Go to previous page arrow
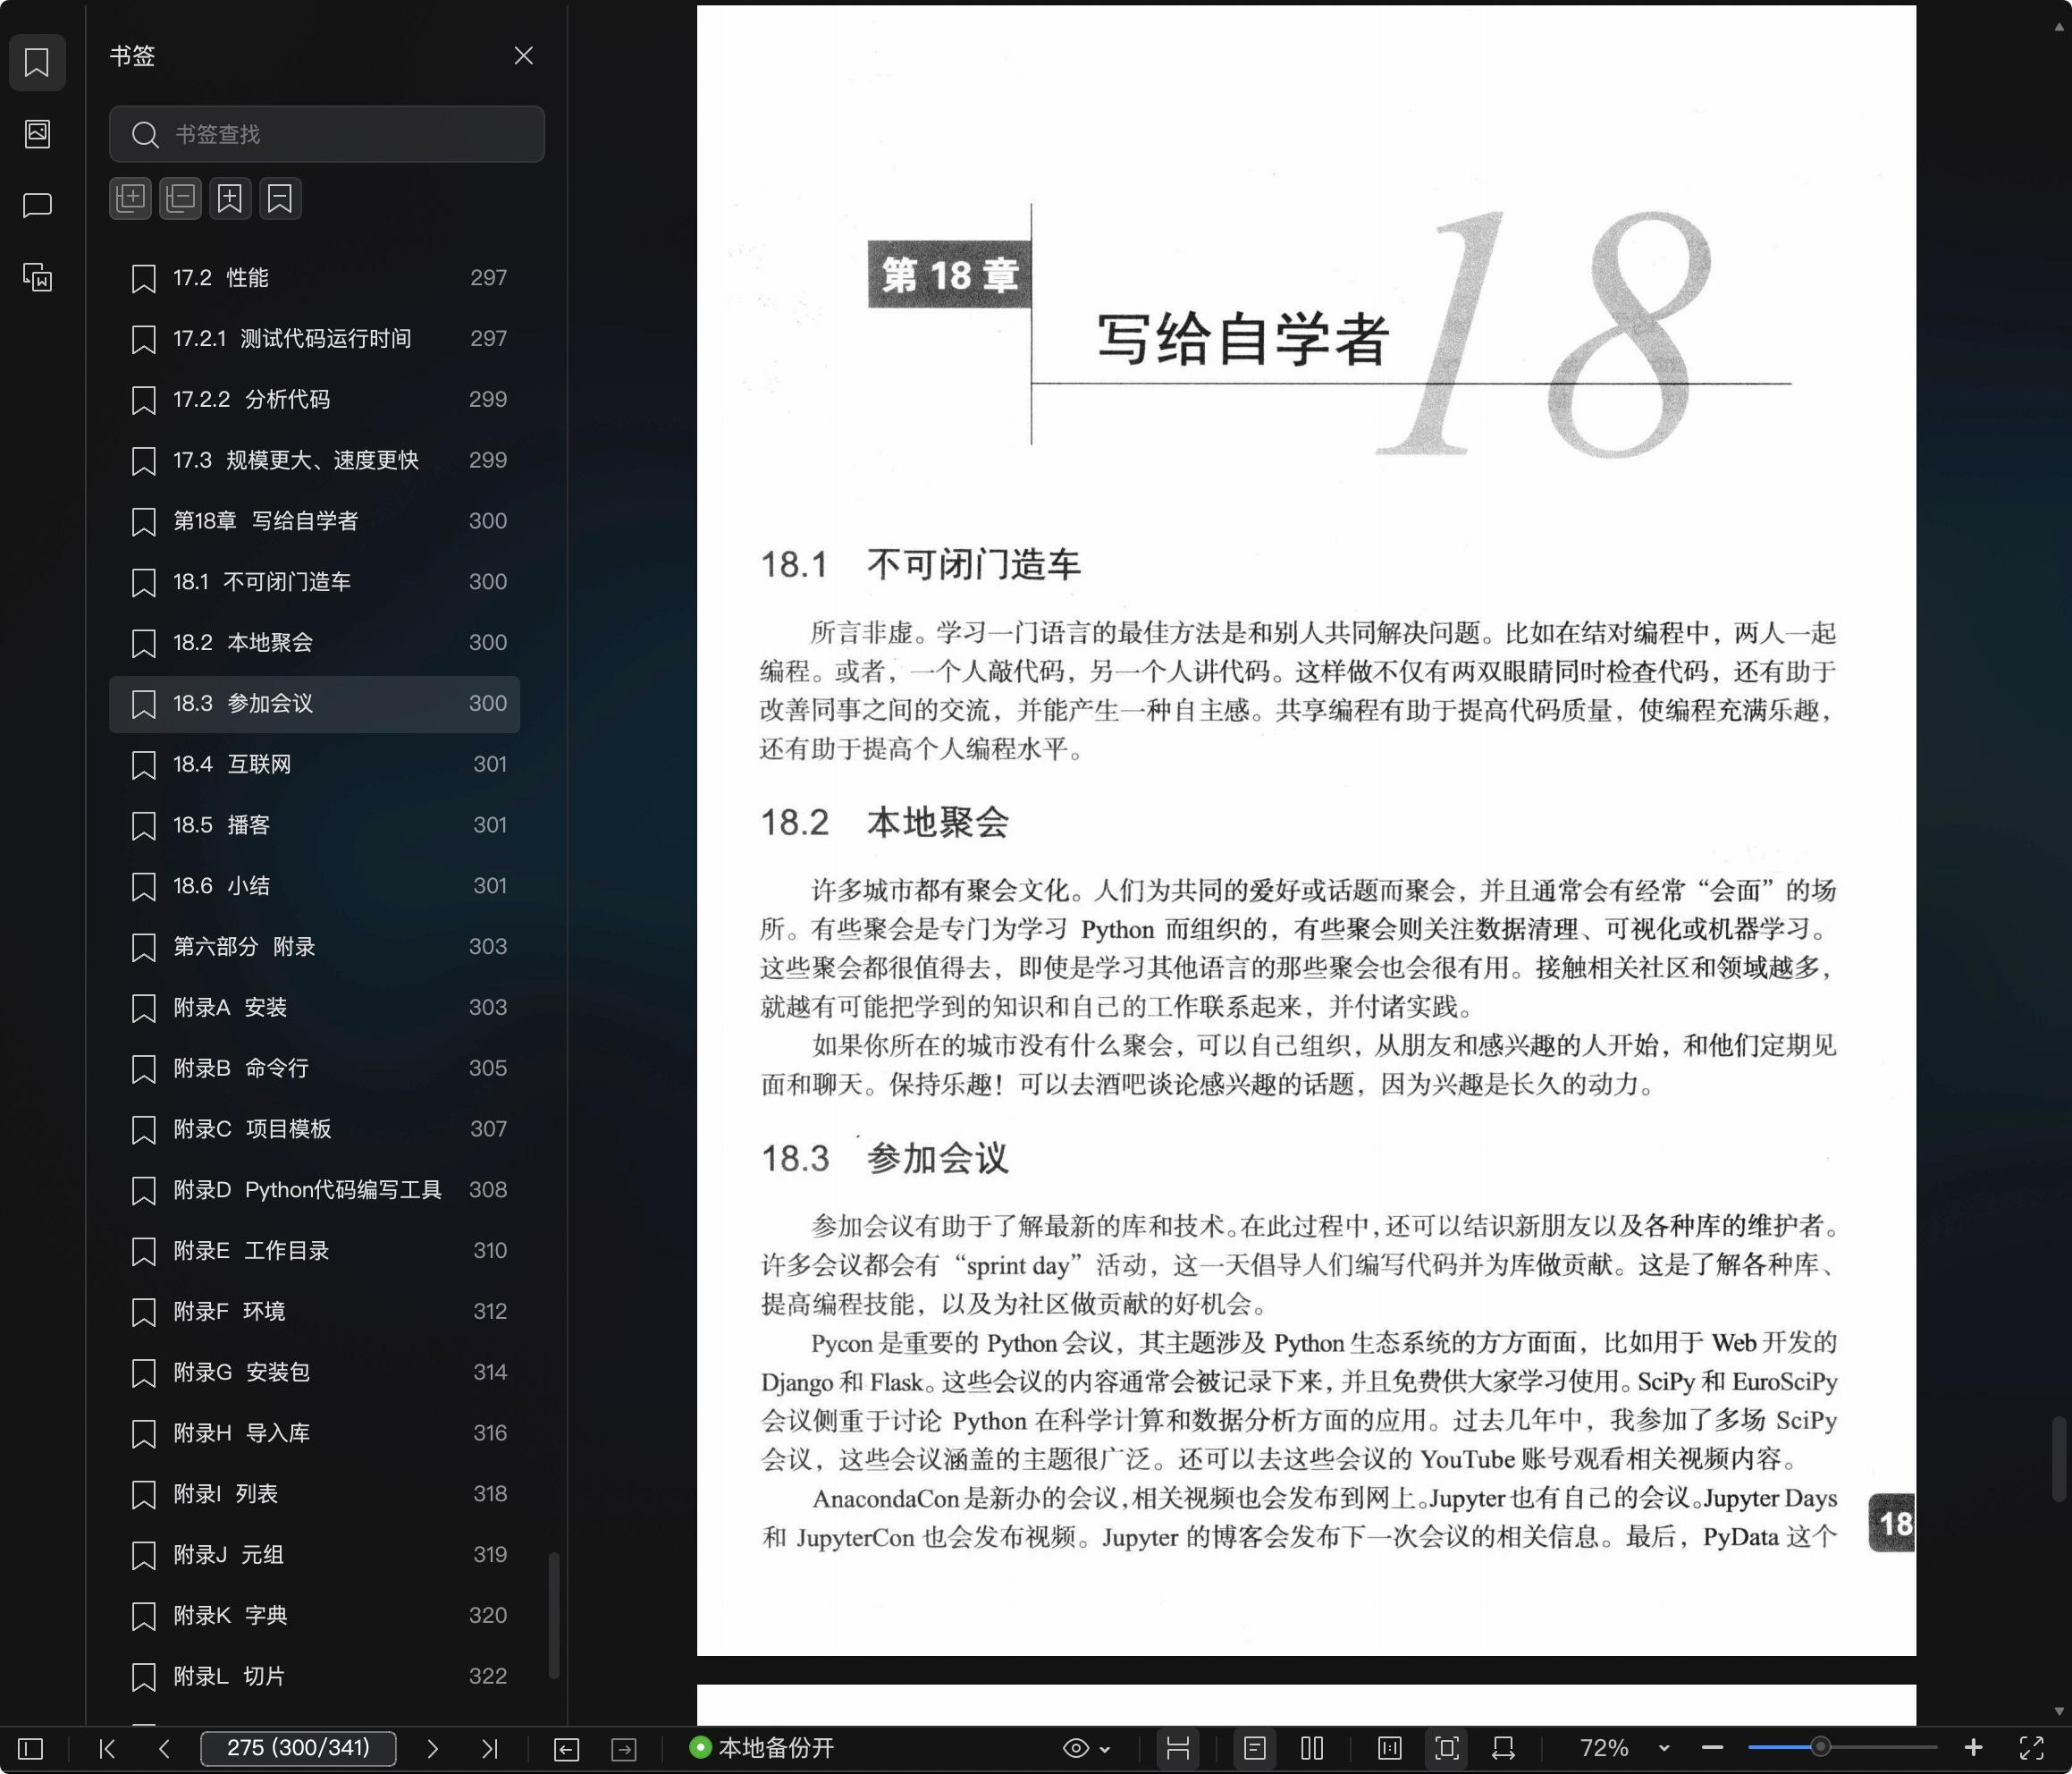This screenshot has height=1774, width=2072. tap(164, 1748)
